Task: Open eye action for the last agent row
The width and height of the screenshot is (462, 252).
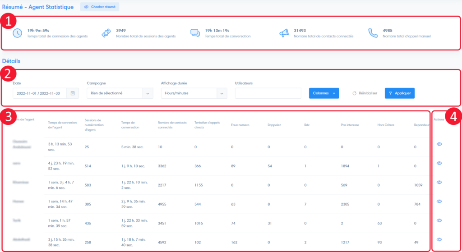Action: [x=439, y=239]
